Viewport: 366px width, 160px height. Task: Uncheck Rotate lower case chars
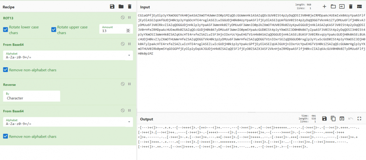5,30
